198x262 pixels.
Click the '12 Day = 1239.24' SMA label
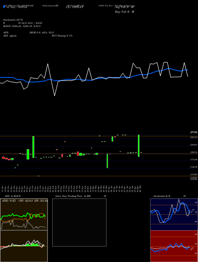point(16,8)
